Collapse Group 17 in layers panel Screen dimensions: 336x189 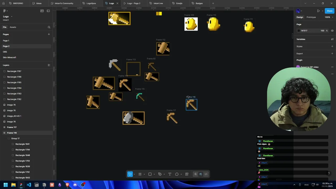(8, 139)
